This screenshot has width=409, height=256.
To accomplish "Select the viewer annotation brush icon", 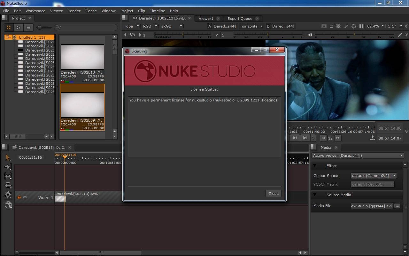I will 346,26.
